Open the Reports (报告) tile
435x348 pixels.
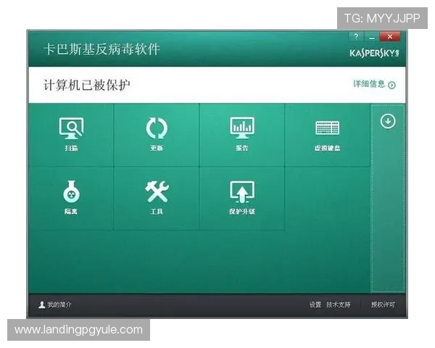click(242, 135)
